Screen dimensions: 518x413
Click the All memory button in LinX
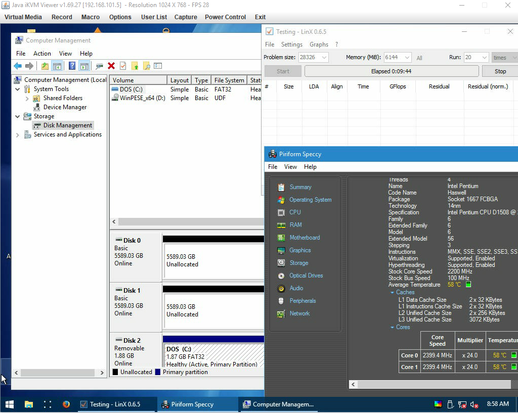click(x=419, y=58)
